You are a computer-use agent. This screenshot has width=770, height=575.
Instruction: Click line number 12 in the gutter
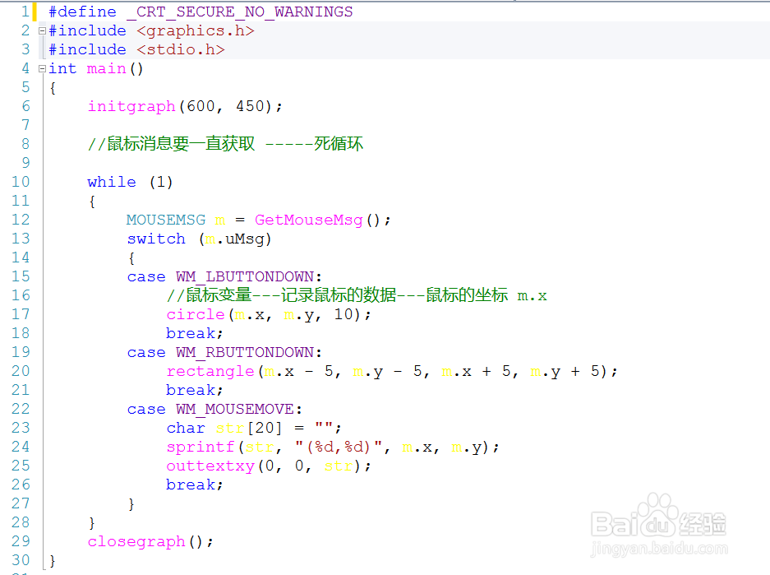(21, 220)
